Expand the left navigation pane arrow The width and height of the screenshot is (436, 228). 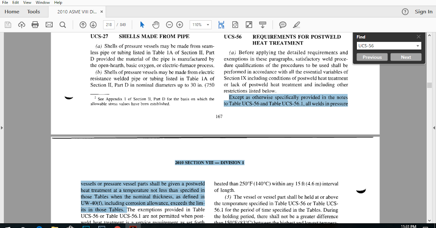(x=2, y=128)
